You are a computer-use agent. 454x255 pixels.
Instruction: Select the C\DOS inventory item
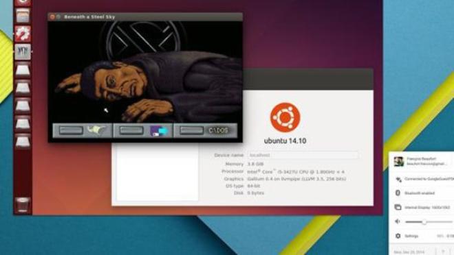click(x=219, y=130)
